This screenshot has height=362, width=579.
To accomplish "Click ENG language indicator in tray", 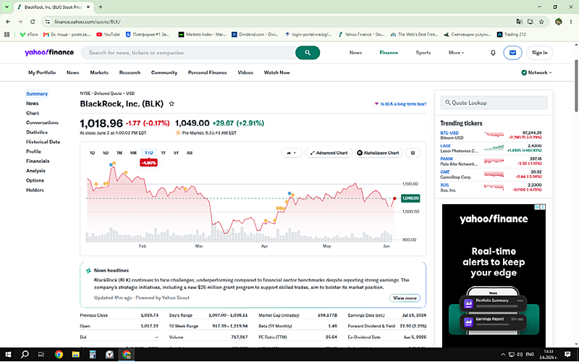I will tap(530, 354).
